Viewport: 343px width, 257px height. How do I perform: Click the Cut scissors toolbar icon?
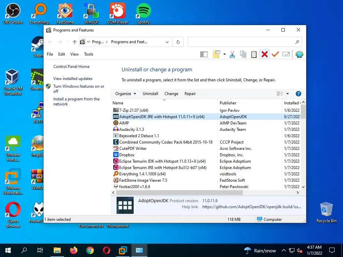pos(232,54)
